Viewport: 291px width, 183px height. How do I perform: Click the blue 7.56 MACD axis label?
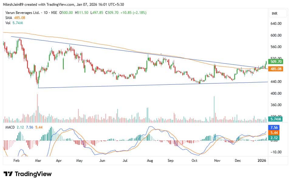coord(274,128)
